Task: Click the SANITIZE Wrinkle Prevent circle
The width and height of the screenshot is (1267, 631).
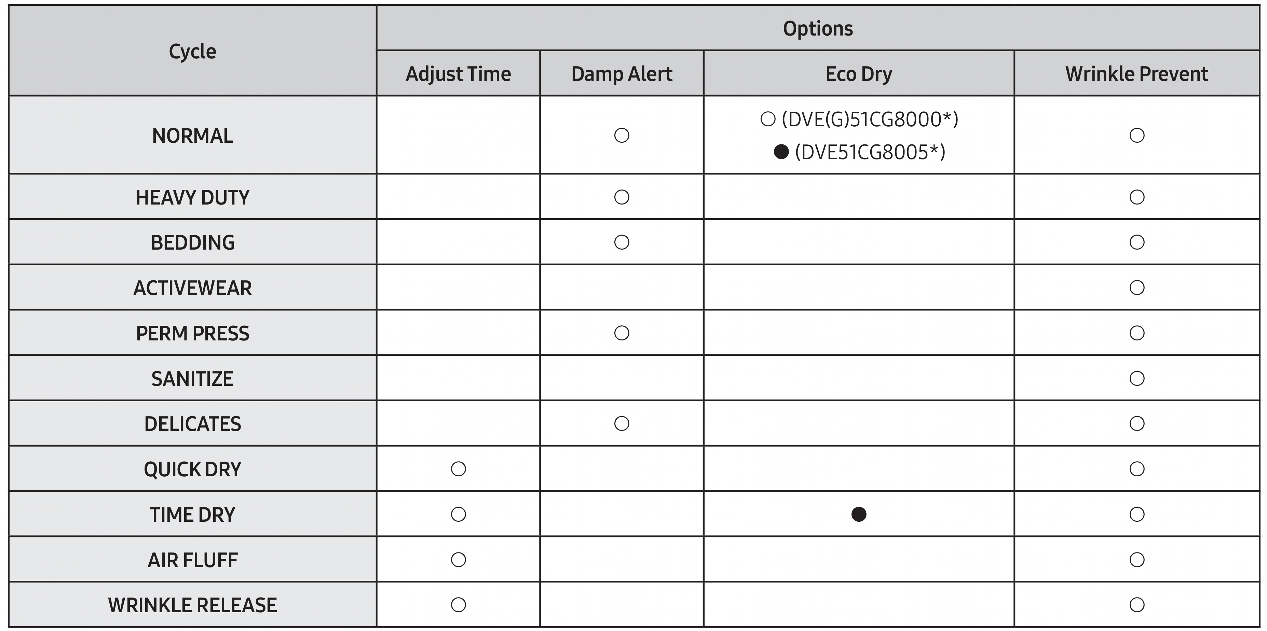Action: 1137,378
